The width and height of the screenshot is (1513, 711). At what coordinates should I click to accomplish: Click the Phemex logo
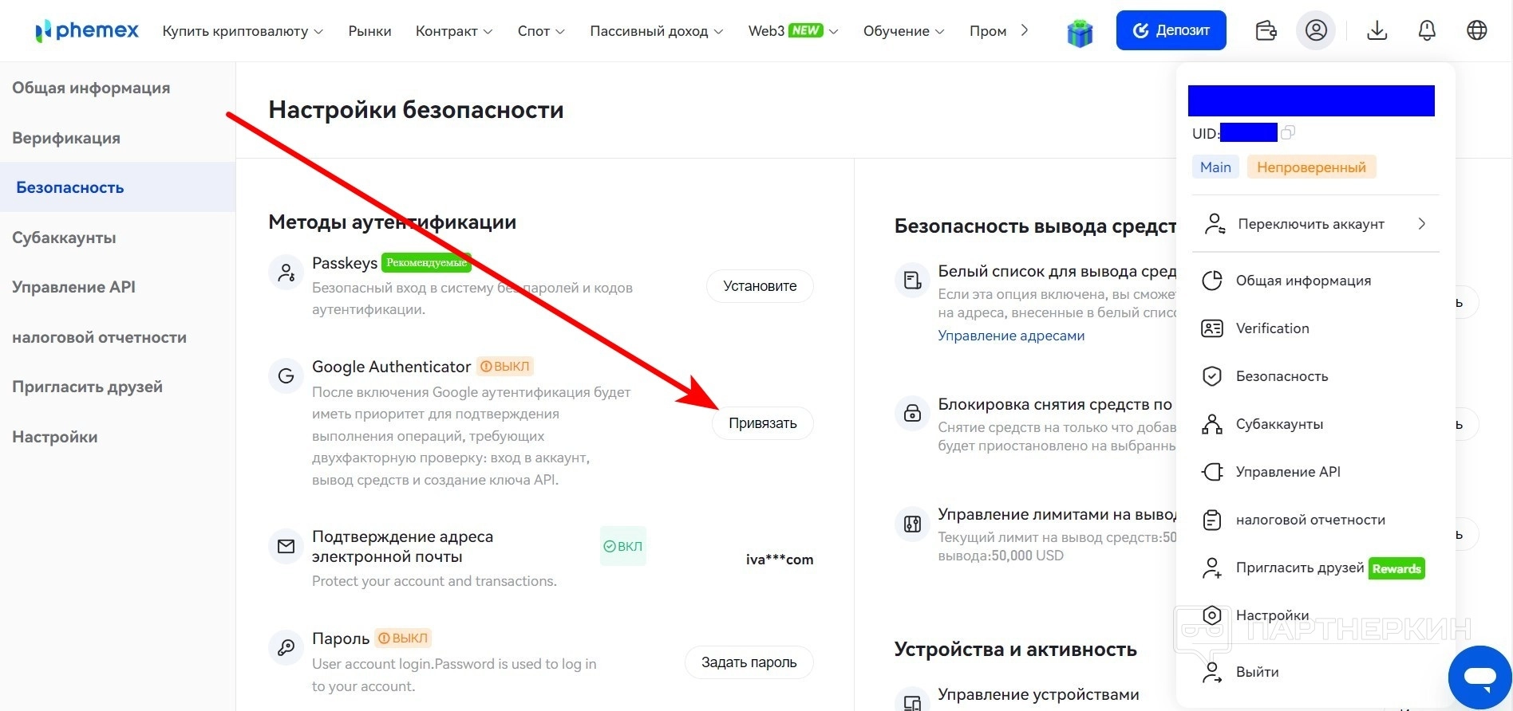[87, 31]
